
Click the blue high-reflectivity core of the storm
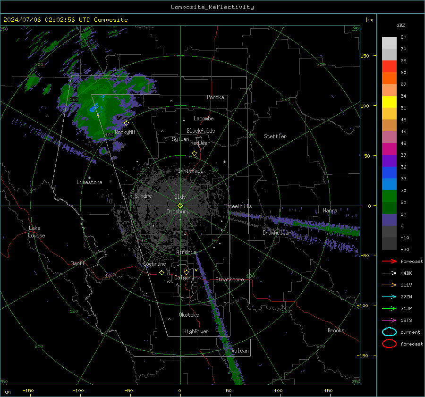[94, 108]
